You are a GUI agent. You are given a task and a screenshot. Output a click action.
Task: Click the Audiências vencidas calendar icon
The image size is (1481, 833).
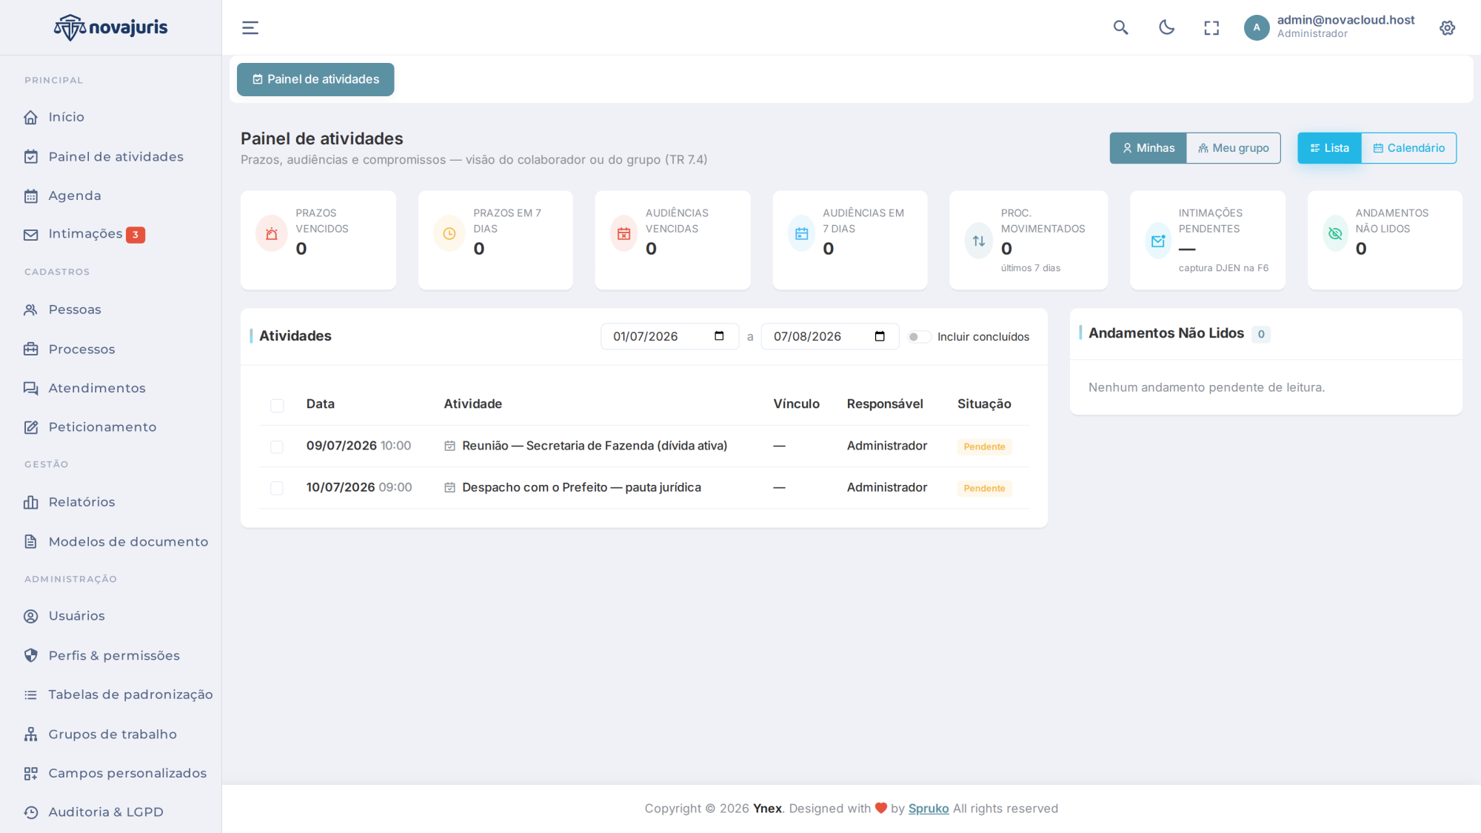[x=624, y=234]
